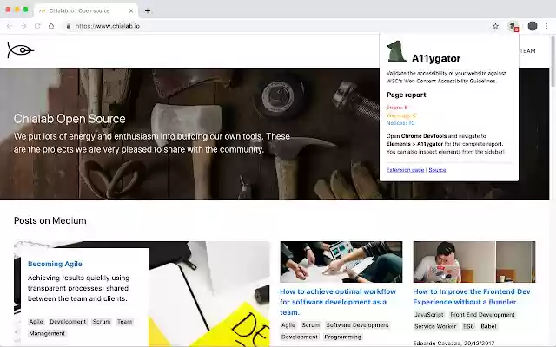Close the Chialab.io Open source tab
556x347 pixels.
pyautogui.click(x=131, y=11)
